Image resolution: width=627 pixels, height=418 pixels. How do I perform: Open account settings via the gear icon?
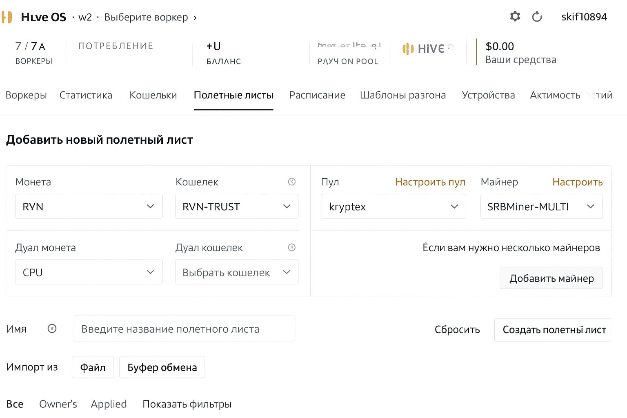[515, 16]
